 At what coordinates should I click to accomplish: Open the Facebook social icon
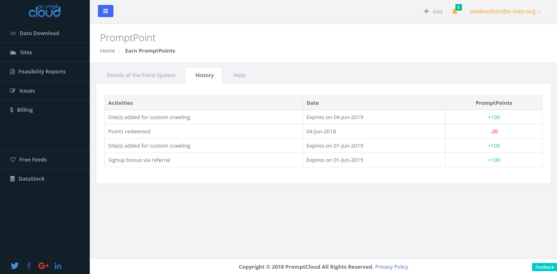(x=29, y=266)
